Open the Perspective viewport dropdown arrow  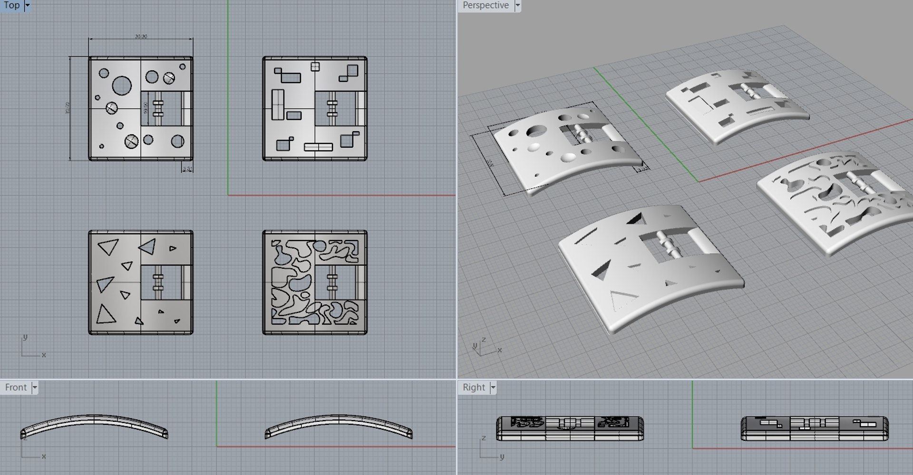(518, 5)
